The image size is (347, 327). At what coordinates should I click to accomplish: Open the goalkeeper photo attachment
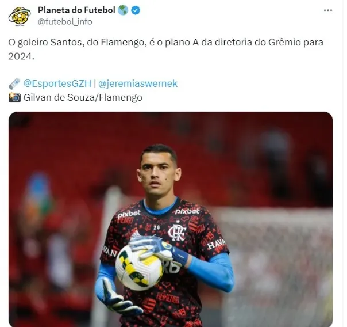[171, 219]
